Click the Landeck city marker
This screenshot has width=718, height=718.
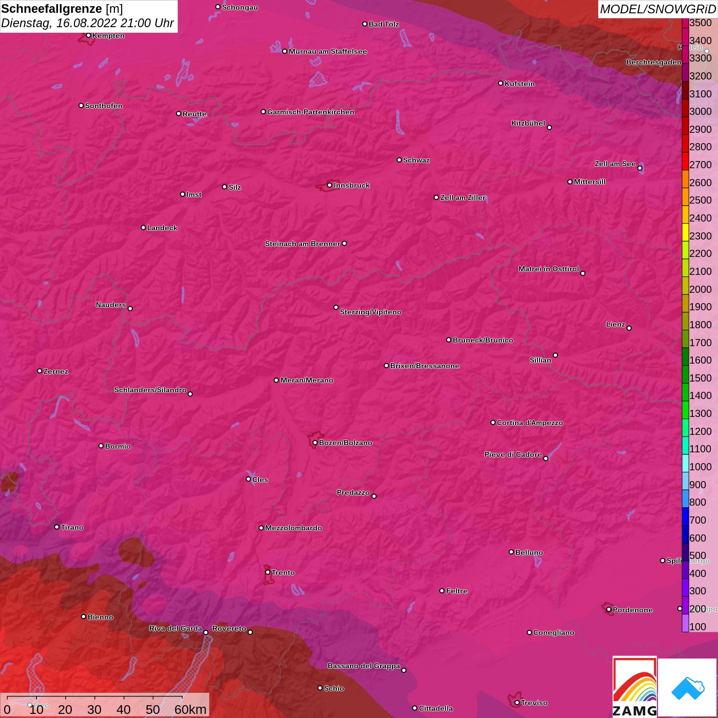143,227
